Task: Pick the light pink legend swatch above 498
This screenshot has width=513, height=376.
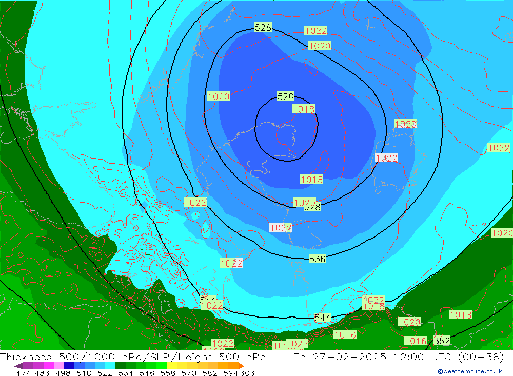Action: [x=58, y=366]
